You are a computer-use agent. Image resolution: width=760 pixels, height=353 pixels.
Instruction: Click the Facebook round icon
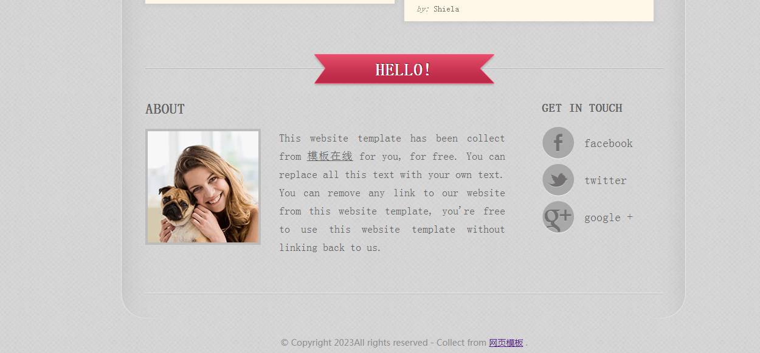[x=558, y=143]
